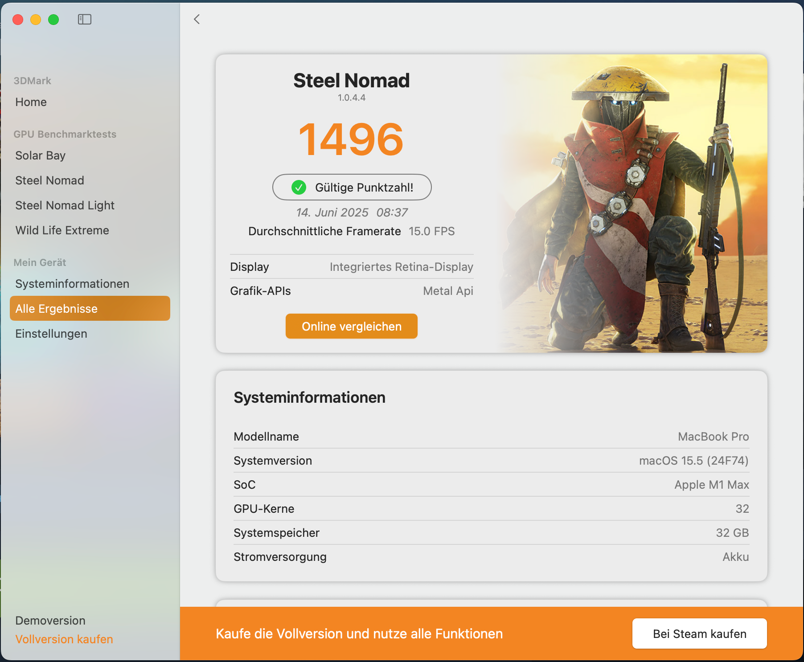The height and width of the screenshot is (662, 804).
Task: Toggle the sidebar visibility icon
Action: 84,19
